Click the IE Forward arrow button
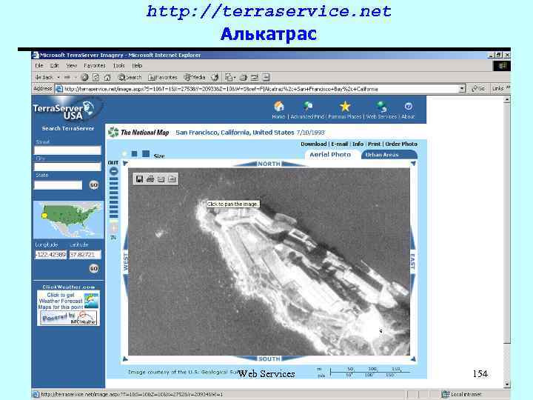Viewport: 533px width, 400px height. click(x=67, y=77)
